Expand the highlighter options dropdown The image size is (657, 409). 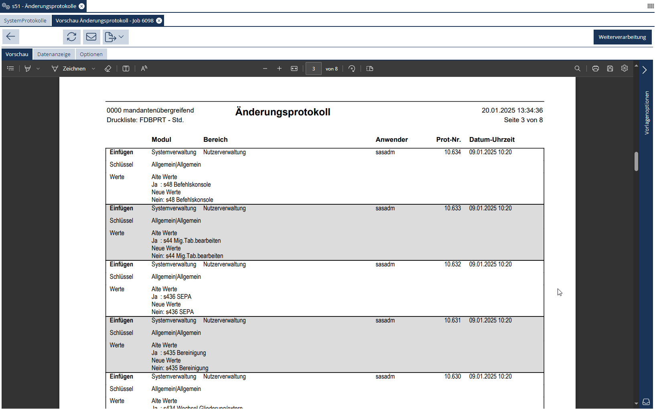click(38, 69)
